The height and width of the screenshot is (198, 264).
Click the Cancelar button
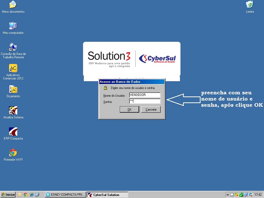tap(151, 110)
